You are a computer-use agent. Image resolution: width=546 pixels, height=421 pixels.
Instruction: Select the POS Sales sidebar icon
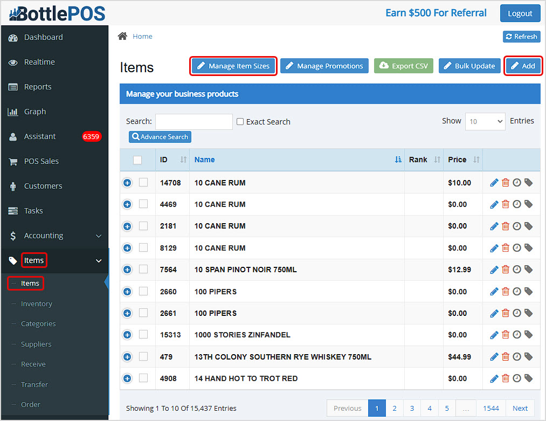click(12, 161)
